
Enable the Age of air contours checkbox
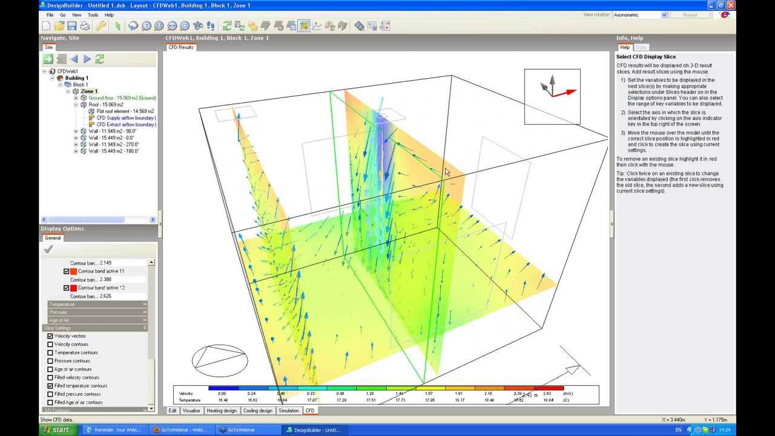(50, 369)
